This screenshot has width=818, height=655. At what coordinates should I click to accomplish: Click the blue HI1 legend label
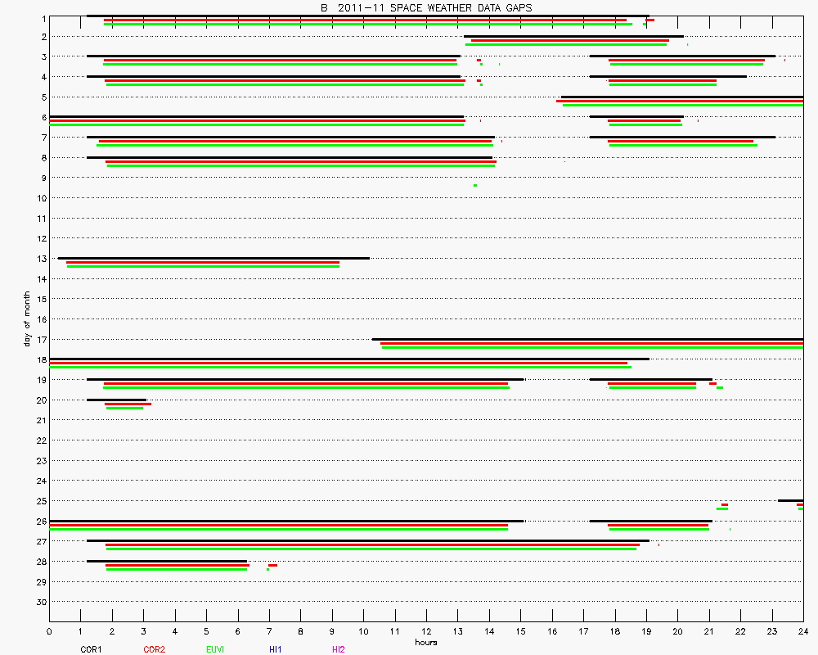click(x=275, y=649)
